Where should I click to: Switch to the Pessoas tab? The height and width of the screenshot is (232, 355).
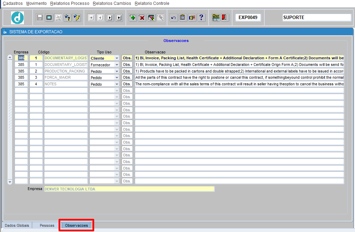click(47, 225)
